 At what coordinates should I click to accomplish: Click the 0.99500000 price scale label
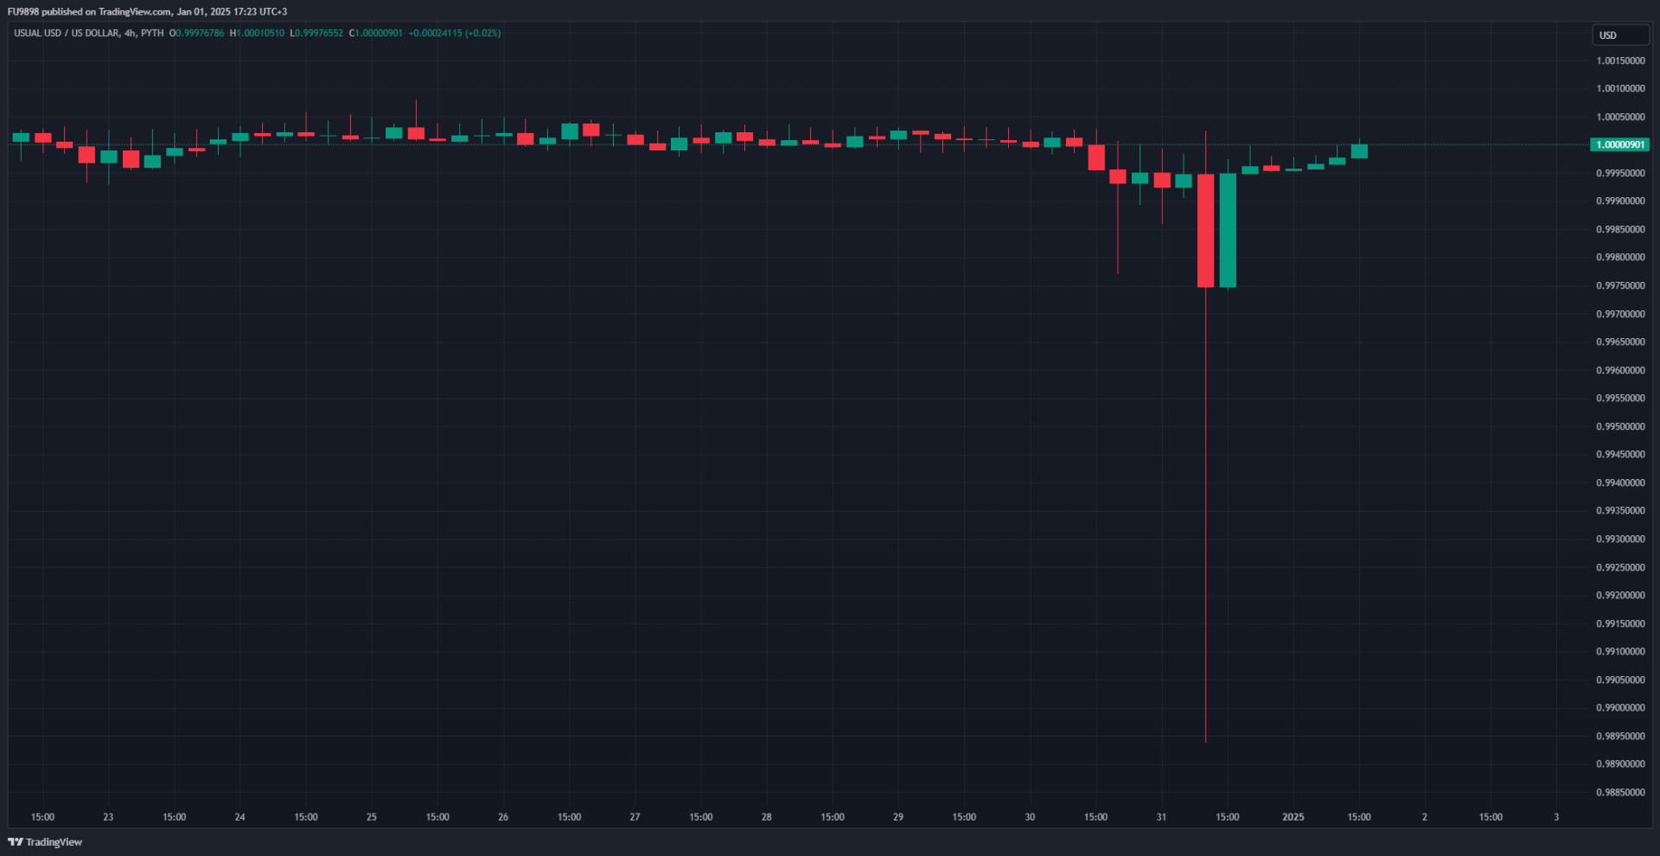tap(1620, 427)
